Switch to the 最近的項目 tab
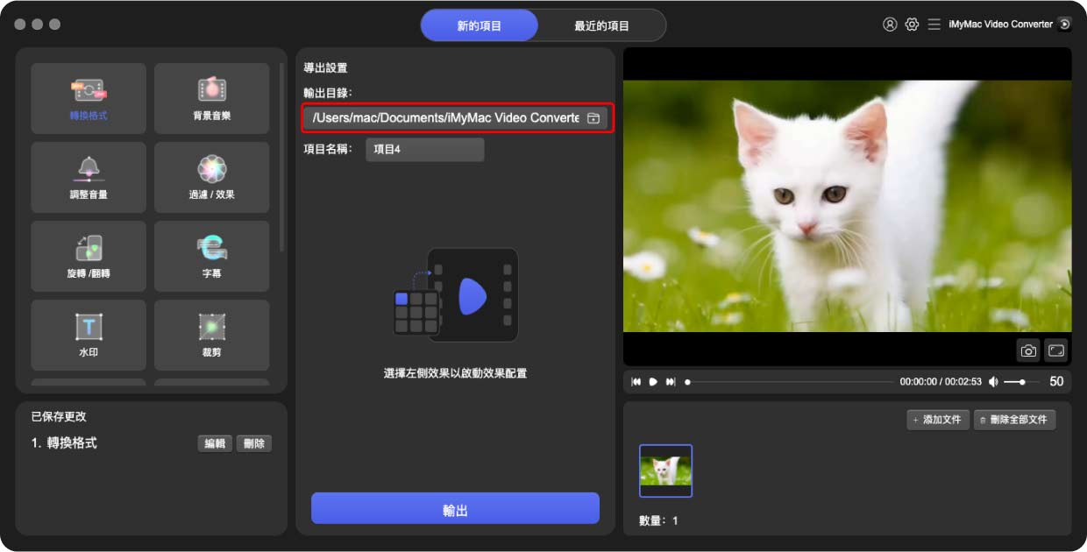The height and width of the screenshot is (552, 1087). pyautogui.click(x=602, y=25)
